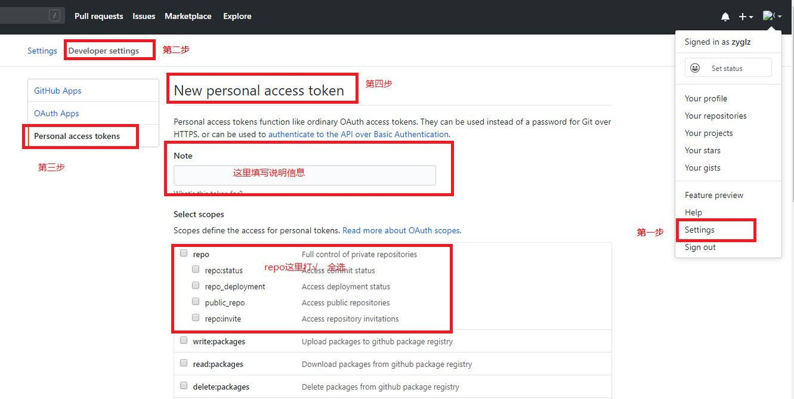794x399 pixels.
Task: Check the repo:status scope checkbox
Action: tap(195, 269)
